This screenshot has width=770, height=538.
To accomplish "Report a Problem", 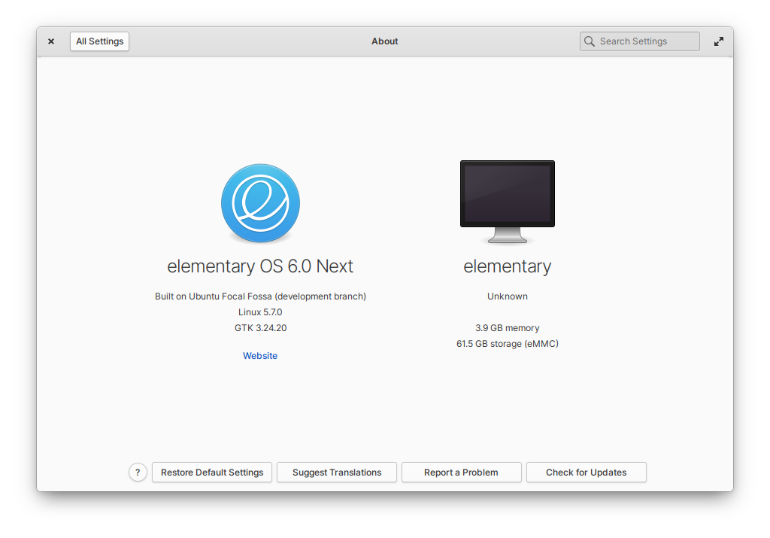I will 461,472.
